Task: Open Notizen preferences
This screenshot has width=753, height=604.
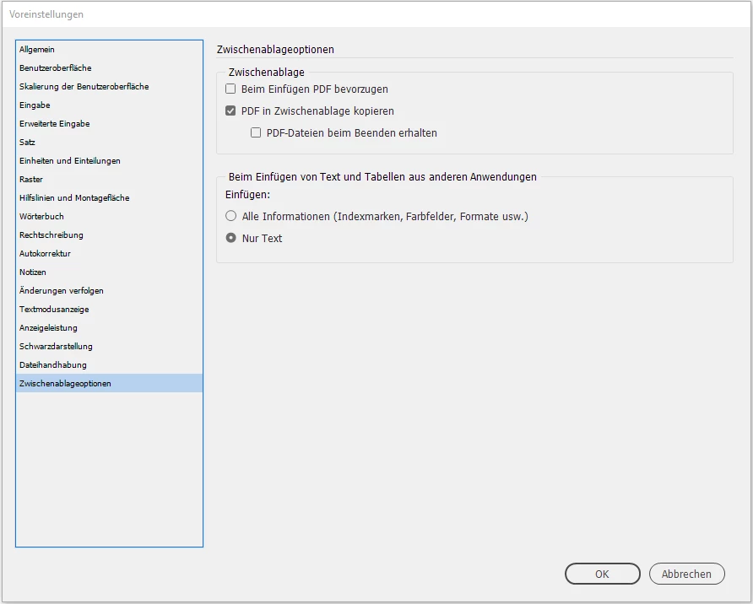Action: pyautogui.click(x=109, y=272)
